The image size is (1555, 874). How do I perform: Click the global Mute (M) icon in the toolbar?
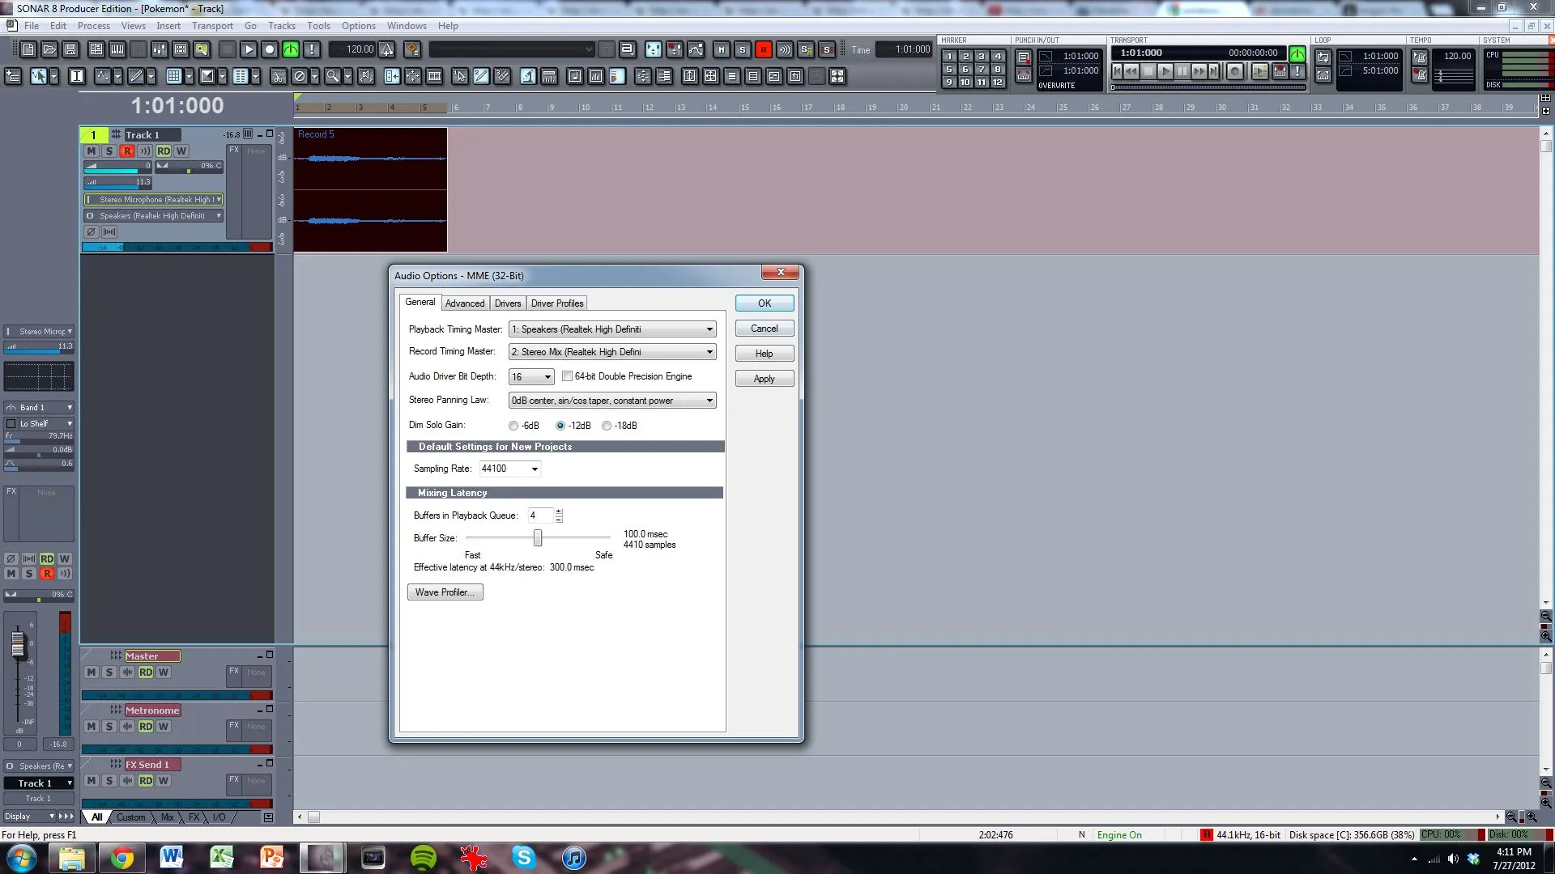(x=722, y=49)
